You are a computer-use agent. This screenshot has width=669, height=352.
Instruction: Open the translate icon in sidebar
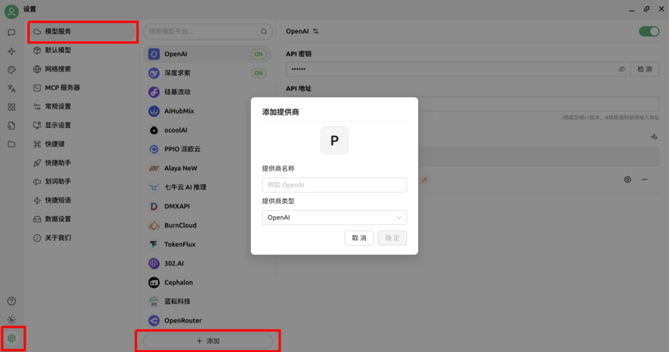click(11, 89)
